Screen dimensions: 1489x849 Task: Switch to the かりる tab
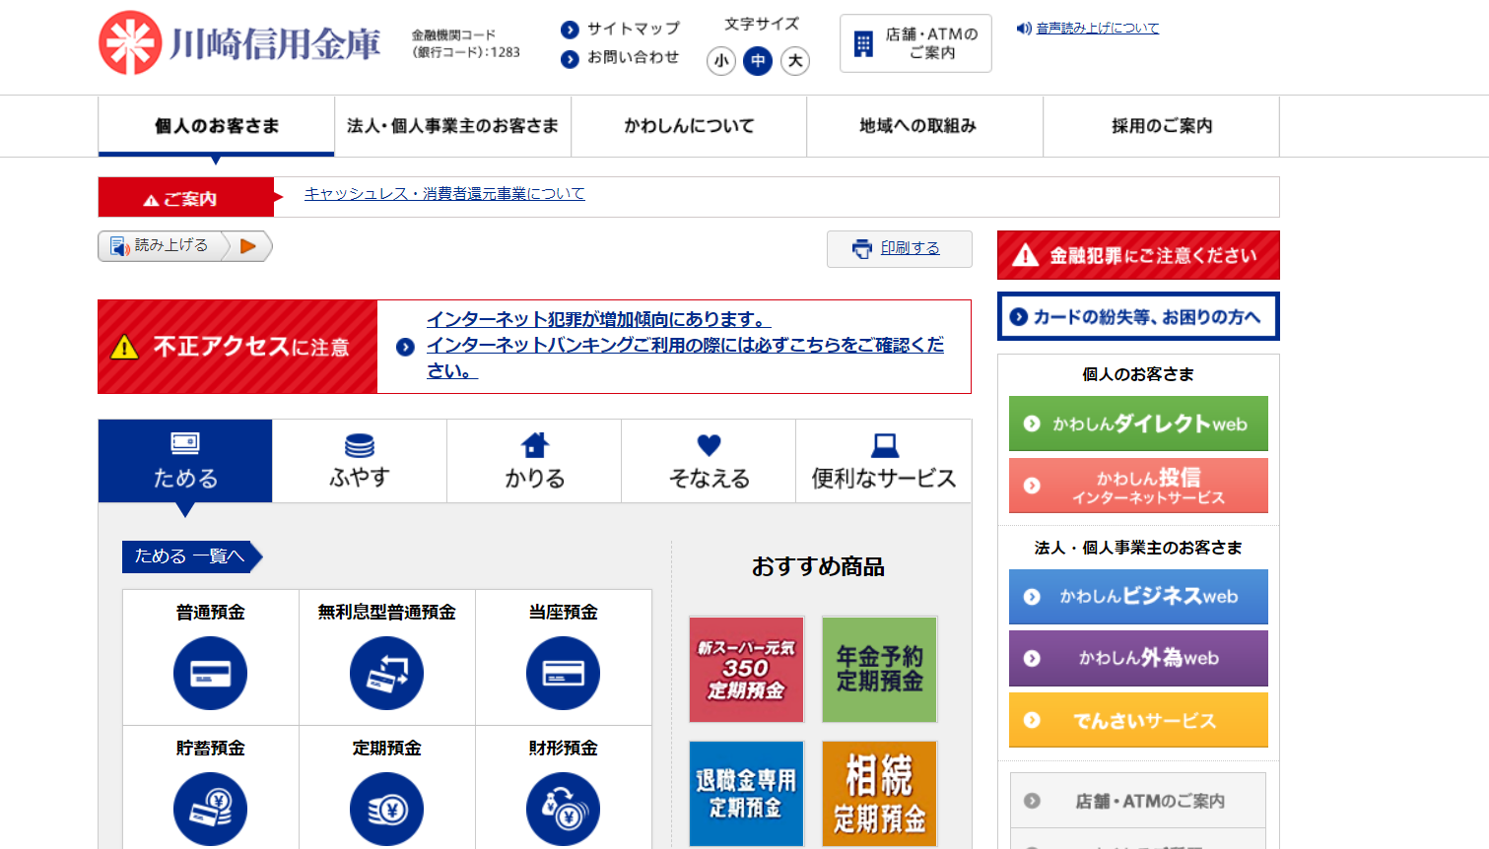[x=534, y=461]
